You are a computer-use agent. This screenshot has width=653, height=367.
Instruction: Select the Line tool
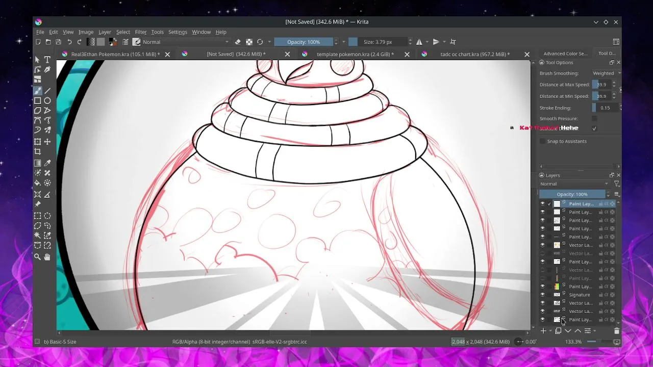pos(47,91)
